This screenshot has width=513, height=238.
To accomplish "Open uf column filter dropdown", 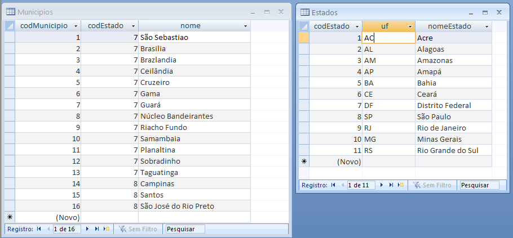I will 410,26.
